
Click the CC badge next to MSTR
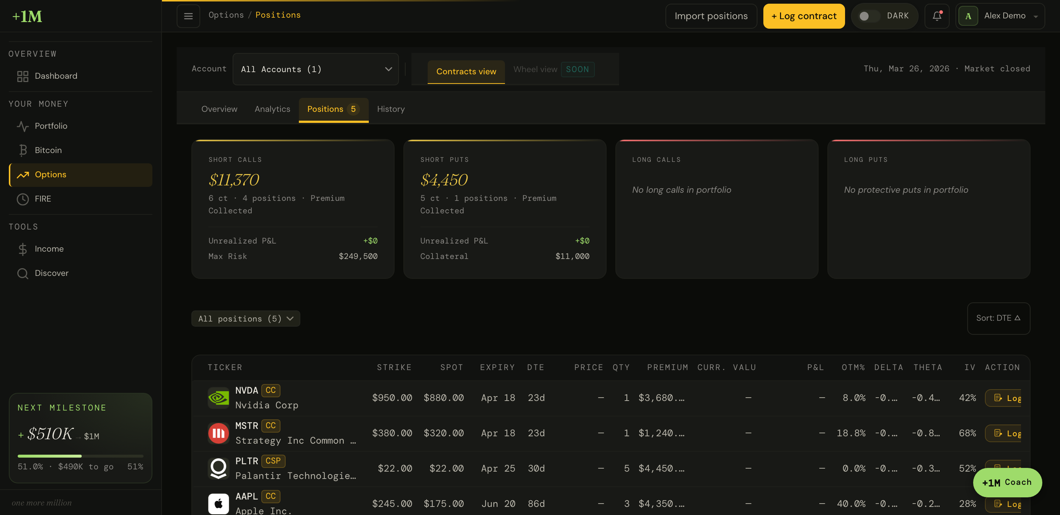click(271, 425)
